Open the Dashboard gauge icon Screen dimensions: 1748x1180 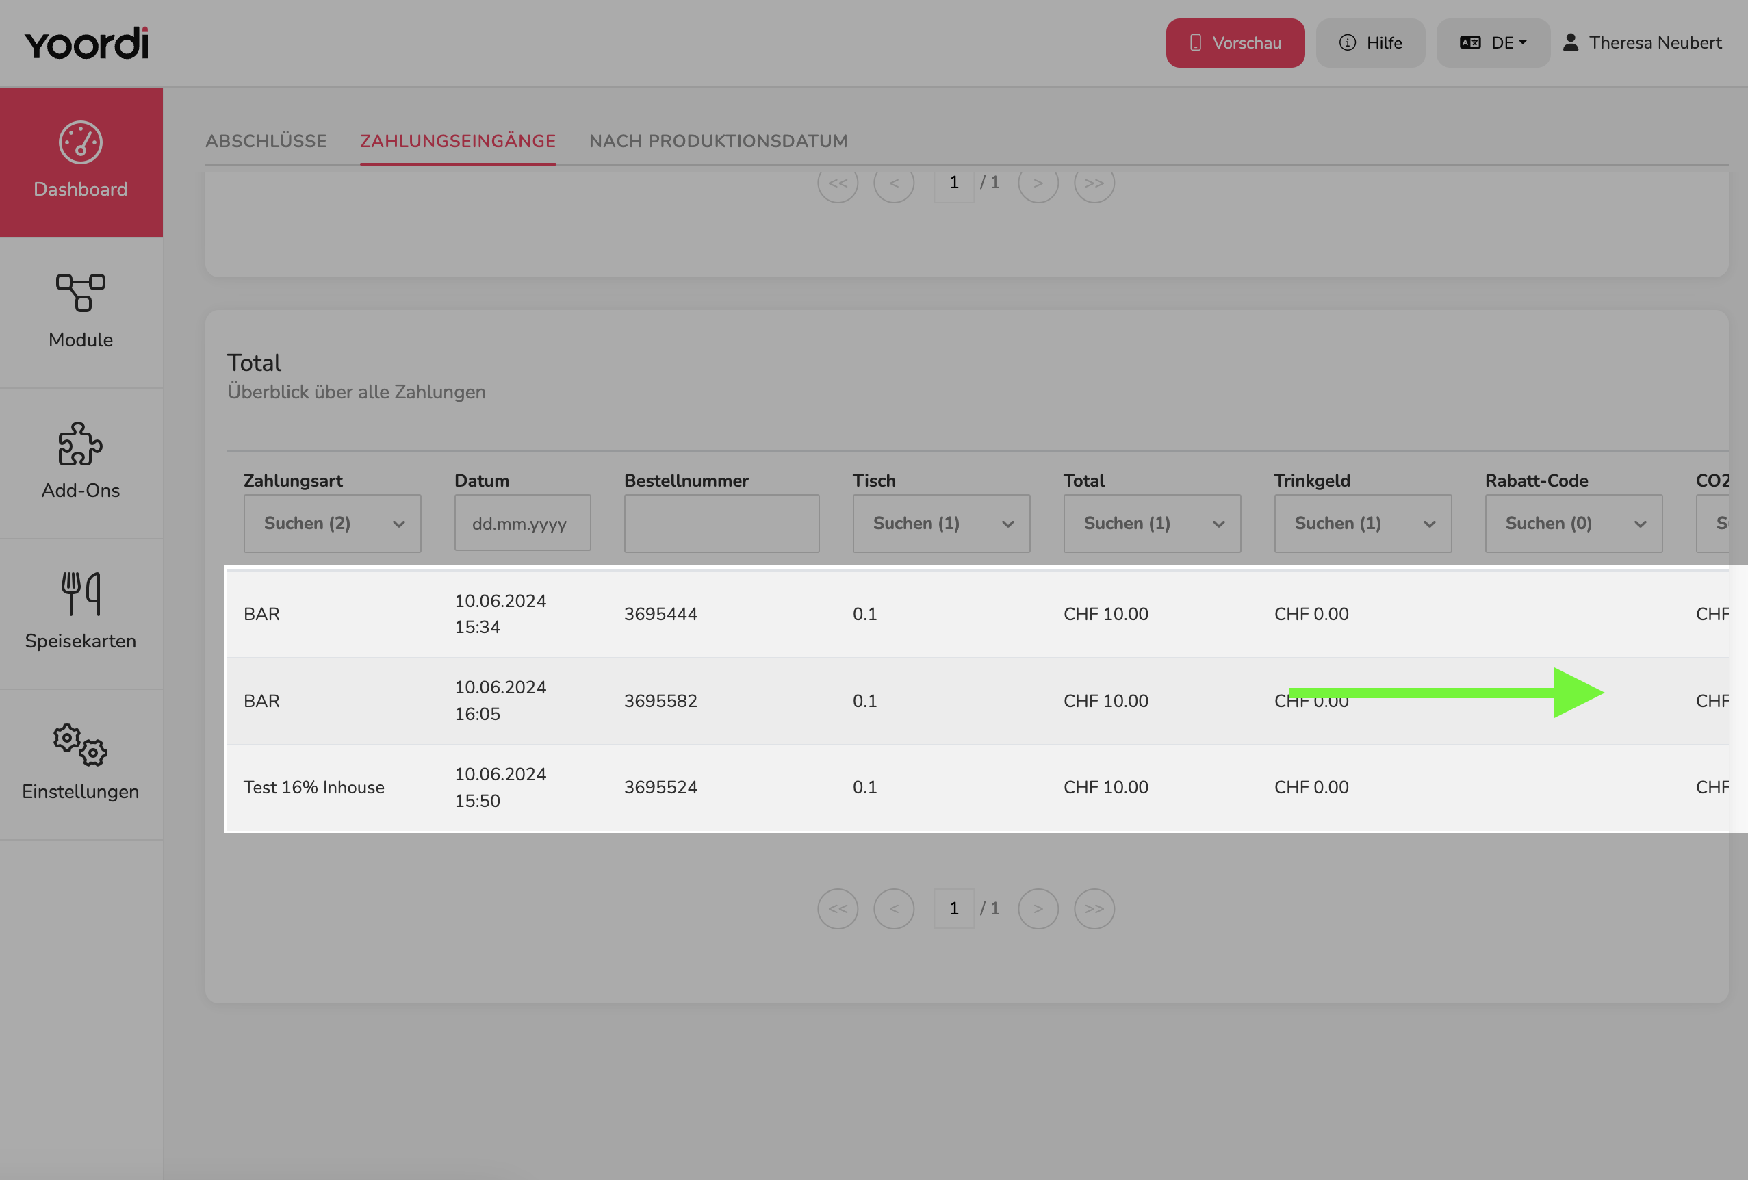[x=81, y=142]
